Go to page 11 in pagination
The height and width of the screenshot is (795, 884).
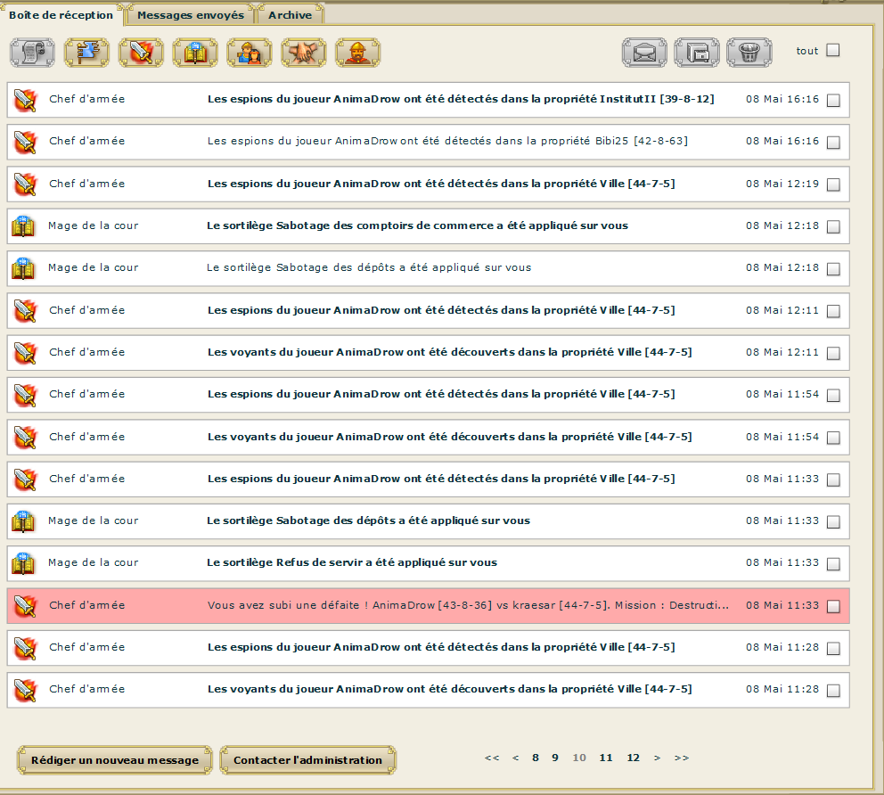point(606,758)
